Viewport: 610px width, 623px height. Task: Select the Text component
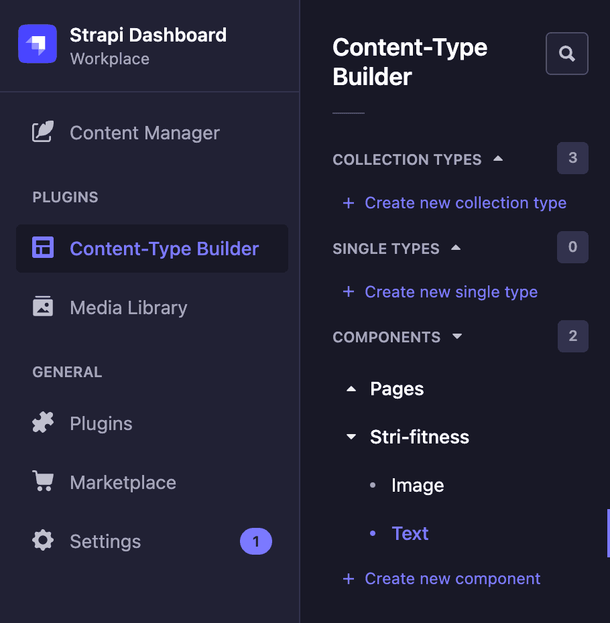tap(410, 533)
